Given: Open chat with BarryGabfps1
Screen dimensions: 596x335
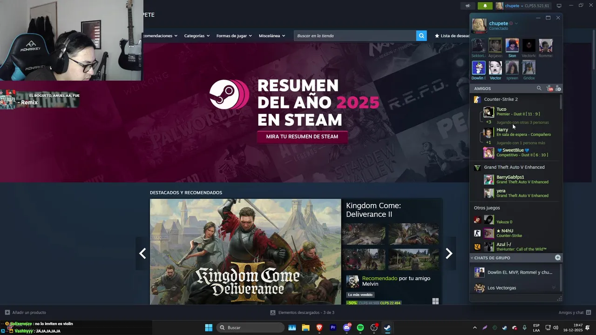Looking at the screenshot, I should coord(516,180).
